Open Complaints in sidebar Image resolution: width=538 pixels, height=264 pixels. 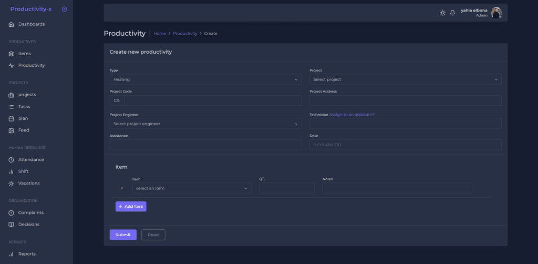point(31,213)
